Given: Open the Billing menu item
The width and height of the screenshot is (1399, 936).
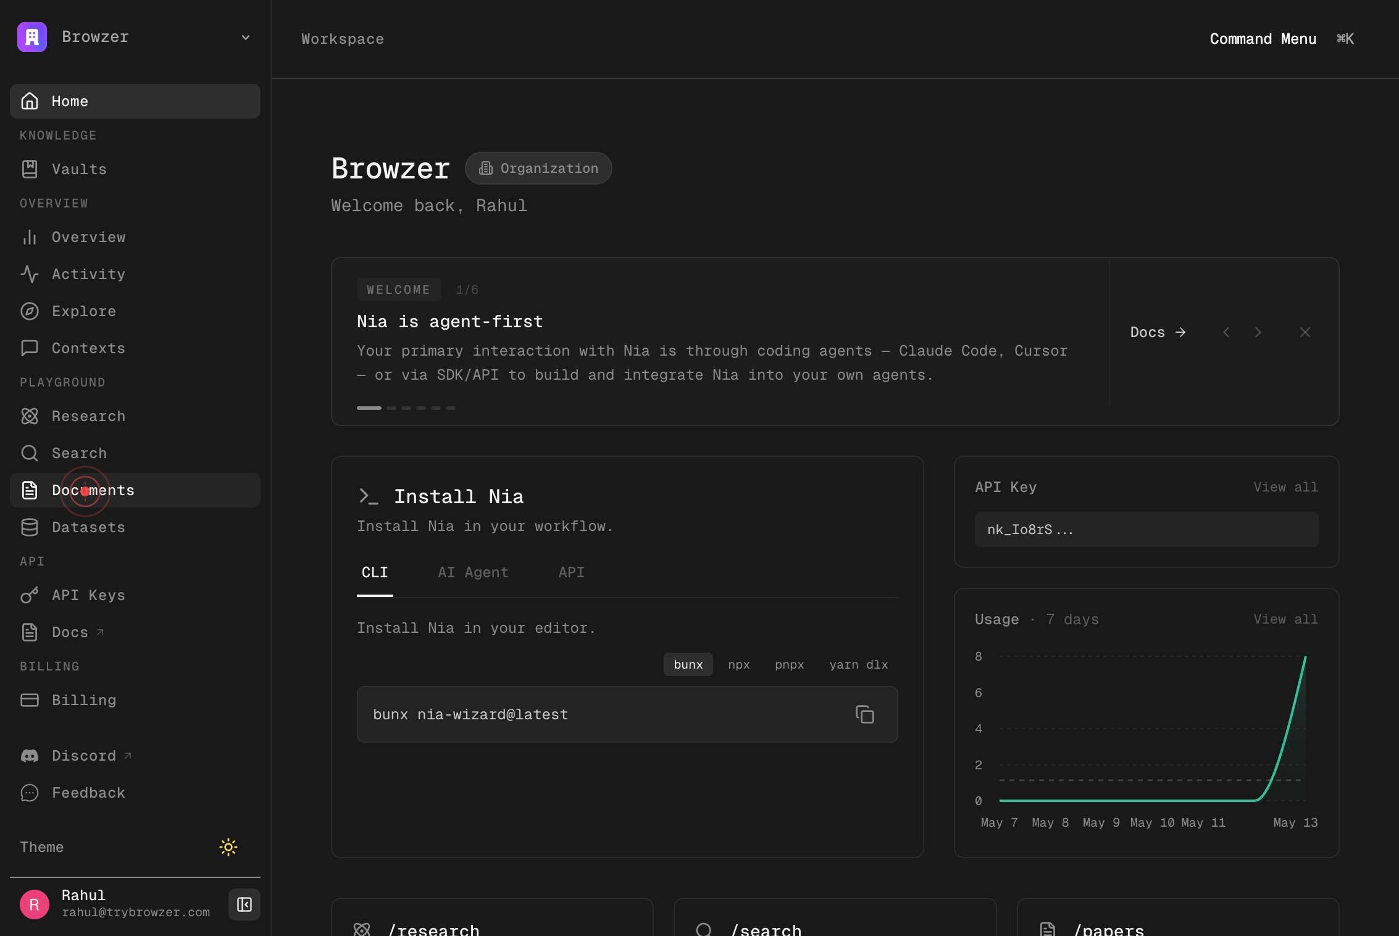Looking at the screenshot, I should pyautogui.click(x=135, y=700).
